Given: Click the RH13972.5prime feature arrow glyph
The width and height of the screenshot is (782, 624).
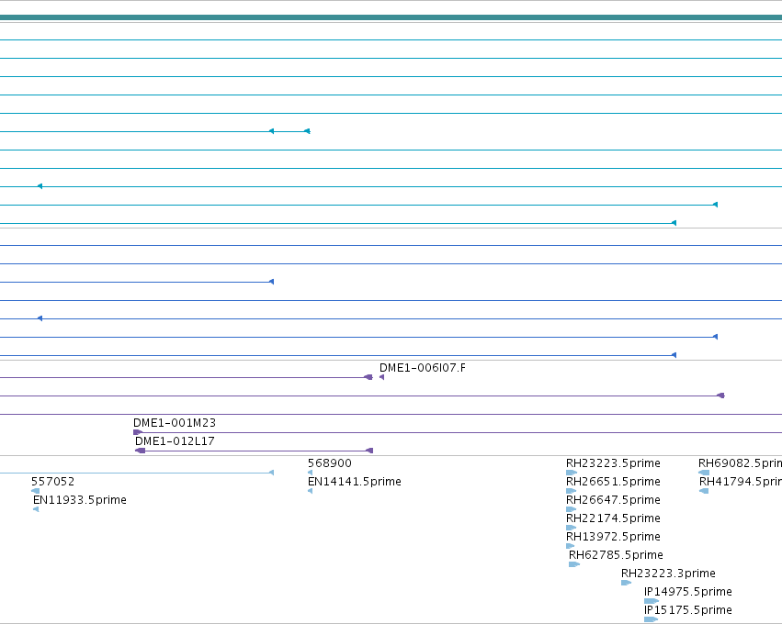Looking at the screenshot, I should 571,546.
